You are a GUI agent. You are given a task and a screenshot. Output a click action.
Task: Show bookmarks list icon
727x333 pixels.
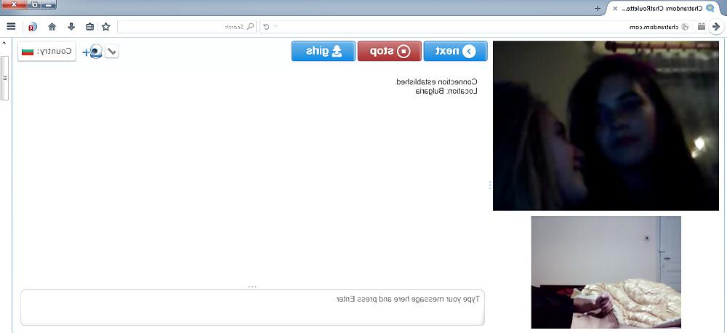click(x=90, y=26)
